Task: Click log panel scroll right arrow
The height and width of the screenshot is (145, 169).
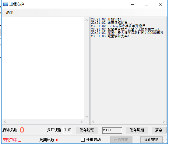Action: pyautogui.click(x=164, y=122)
